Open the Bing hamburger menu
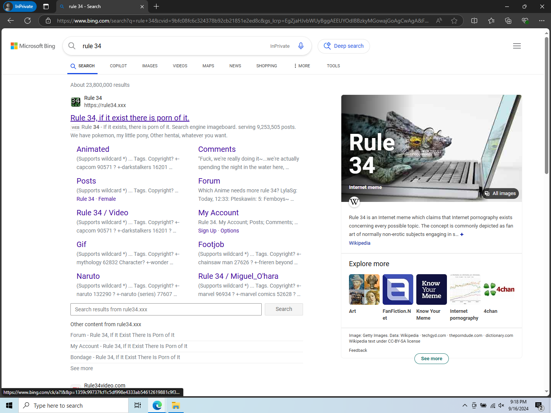551x413 pixels. pyautogui.click(x=517, y=46)
